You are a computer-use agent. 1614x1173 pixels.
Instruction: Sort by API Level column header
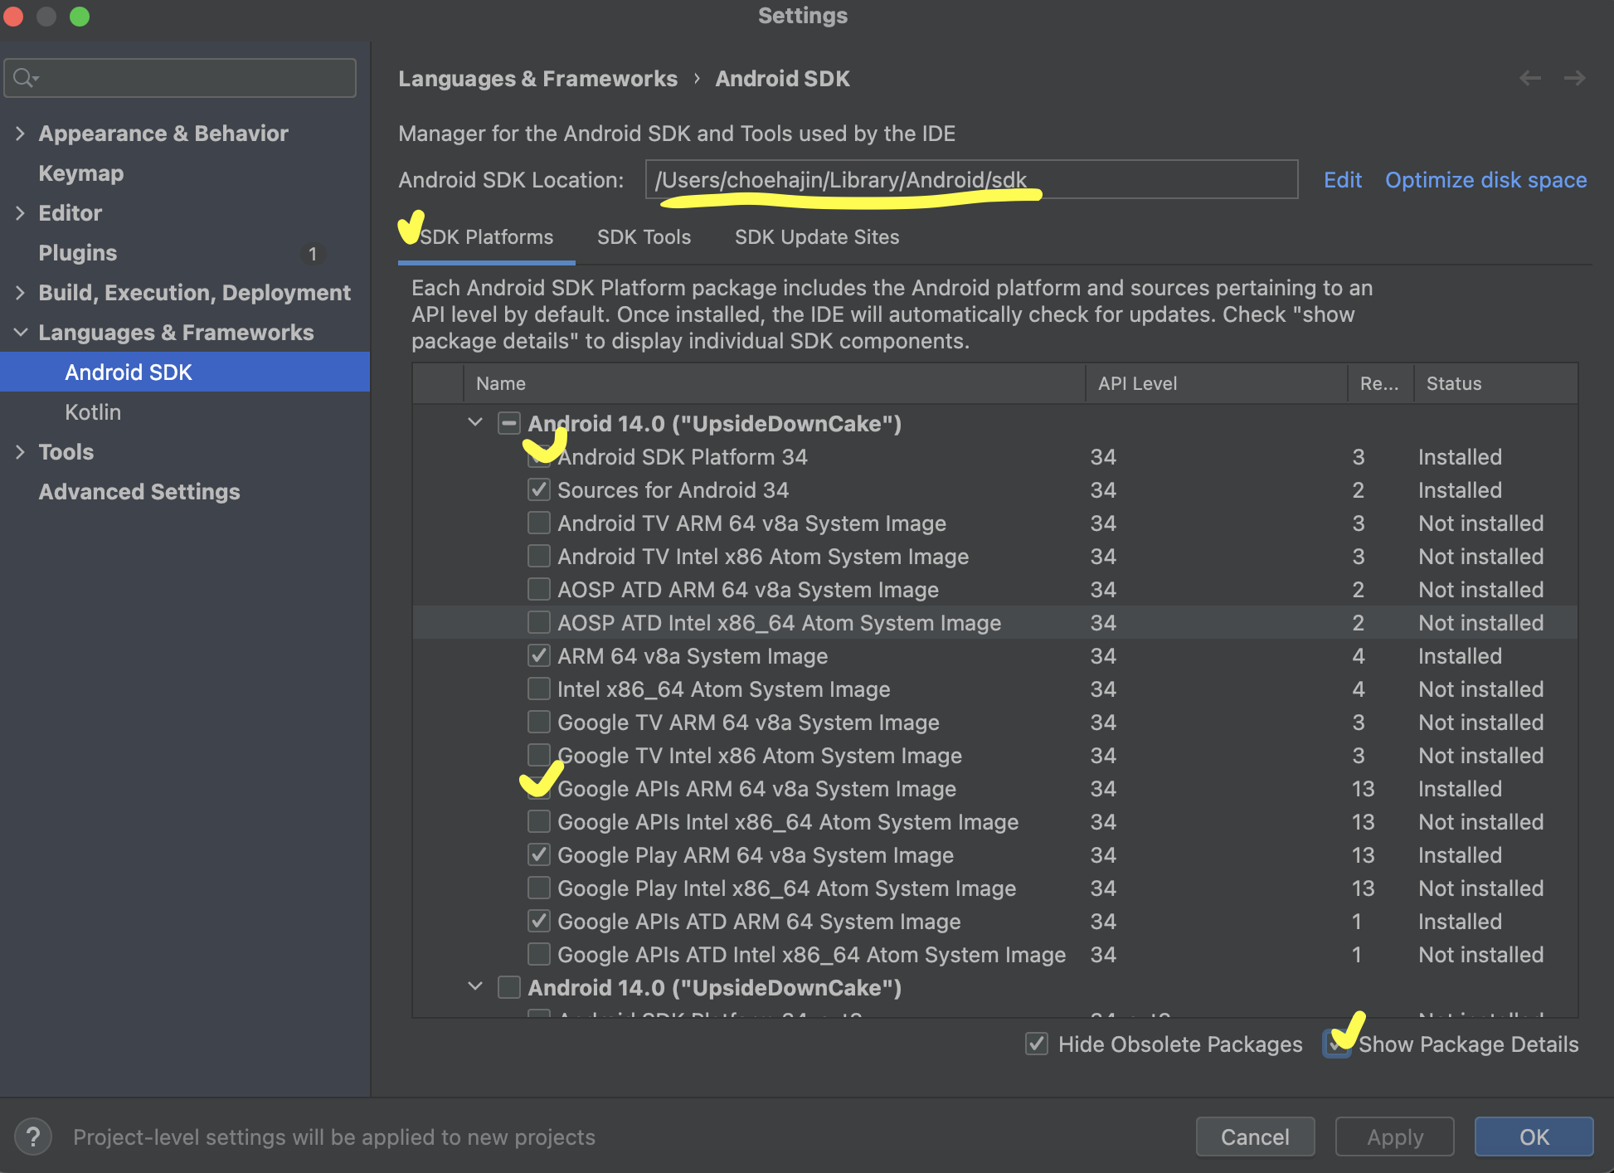click(1217, 383)
